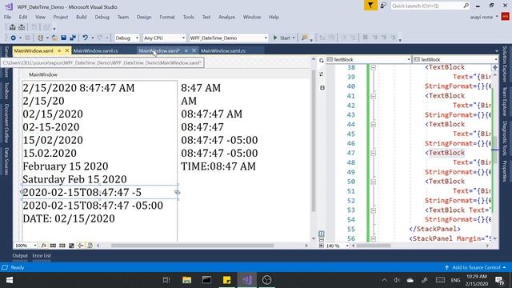This screenshot has width=512, height=288.
Task: Collapse the TextBlock region at line 50
Action: (373, 182)
